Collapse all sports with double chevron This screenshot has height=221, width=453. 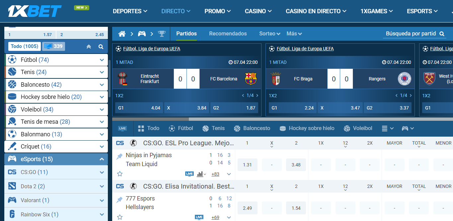pyautogui.click(x=89, y=47)
